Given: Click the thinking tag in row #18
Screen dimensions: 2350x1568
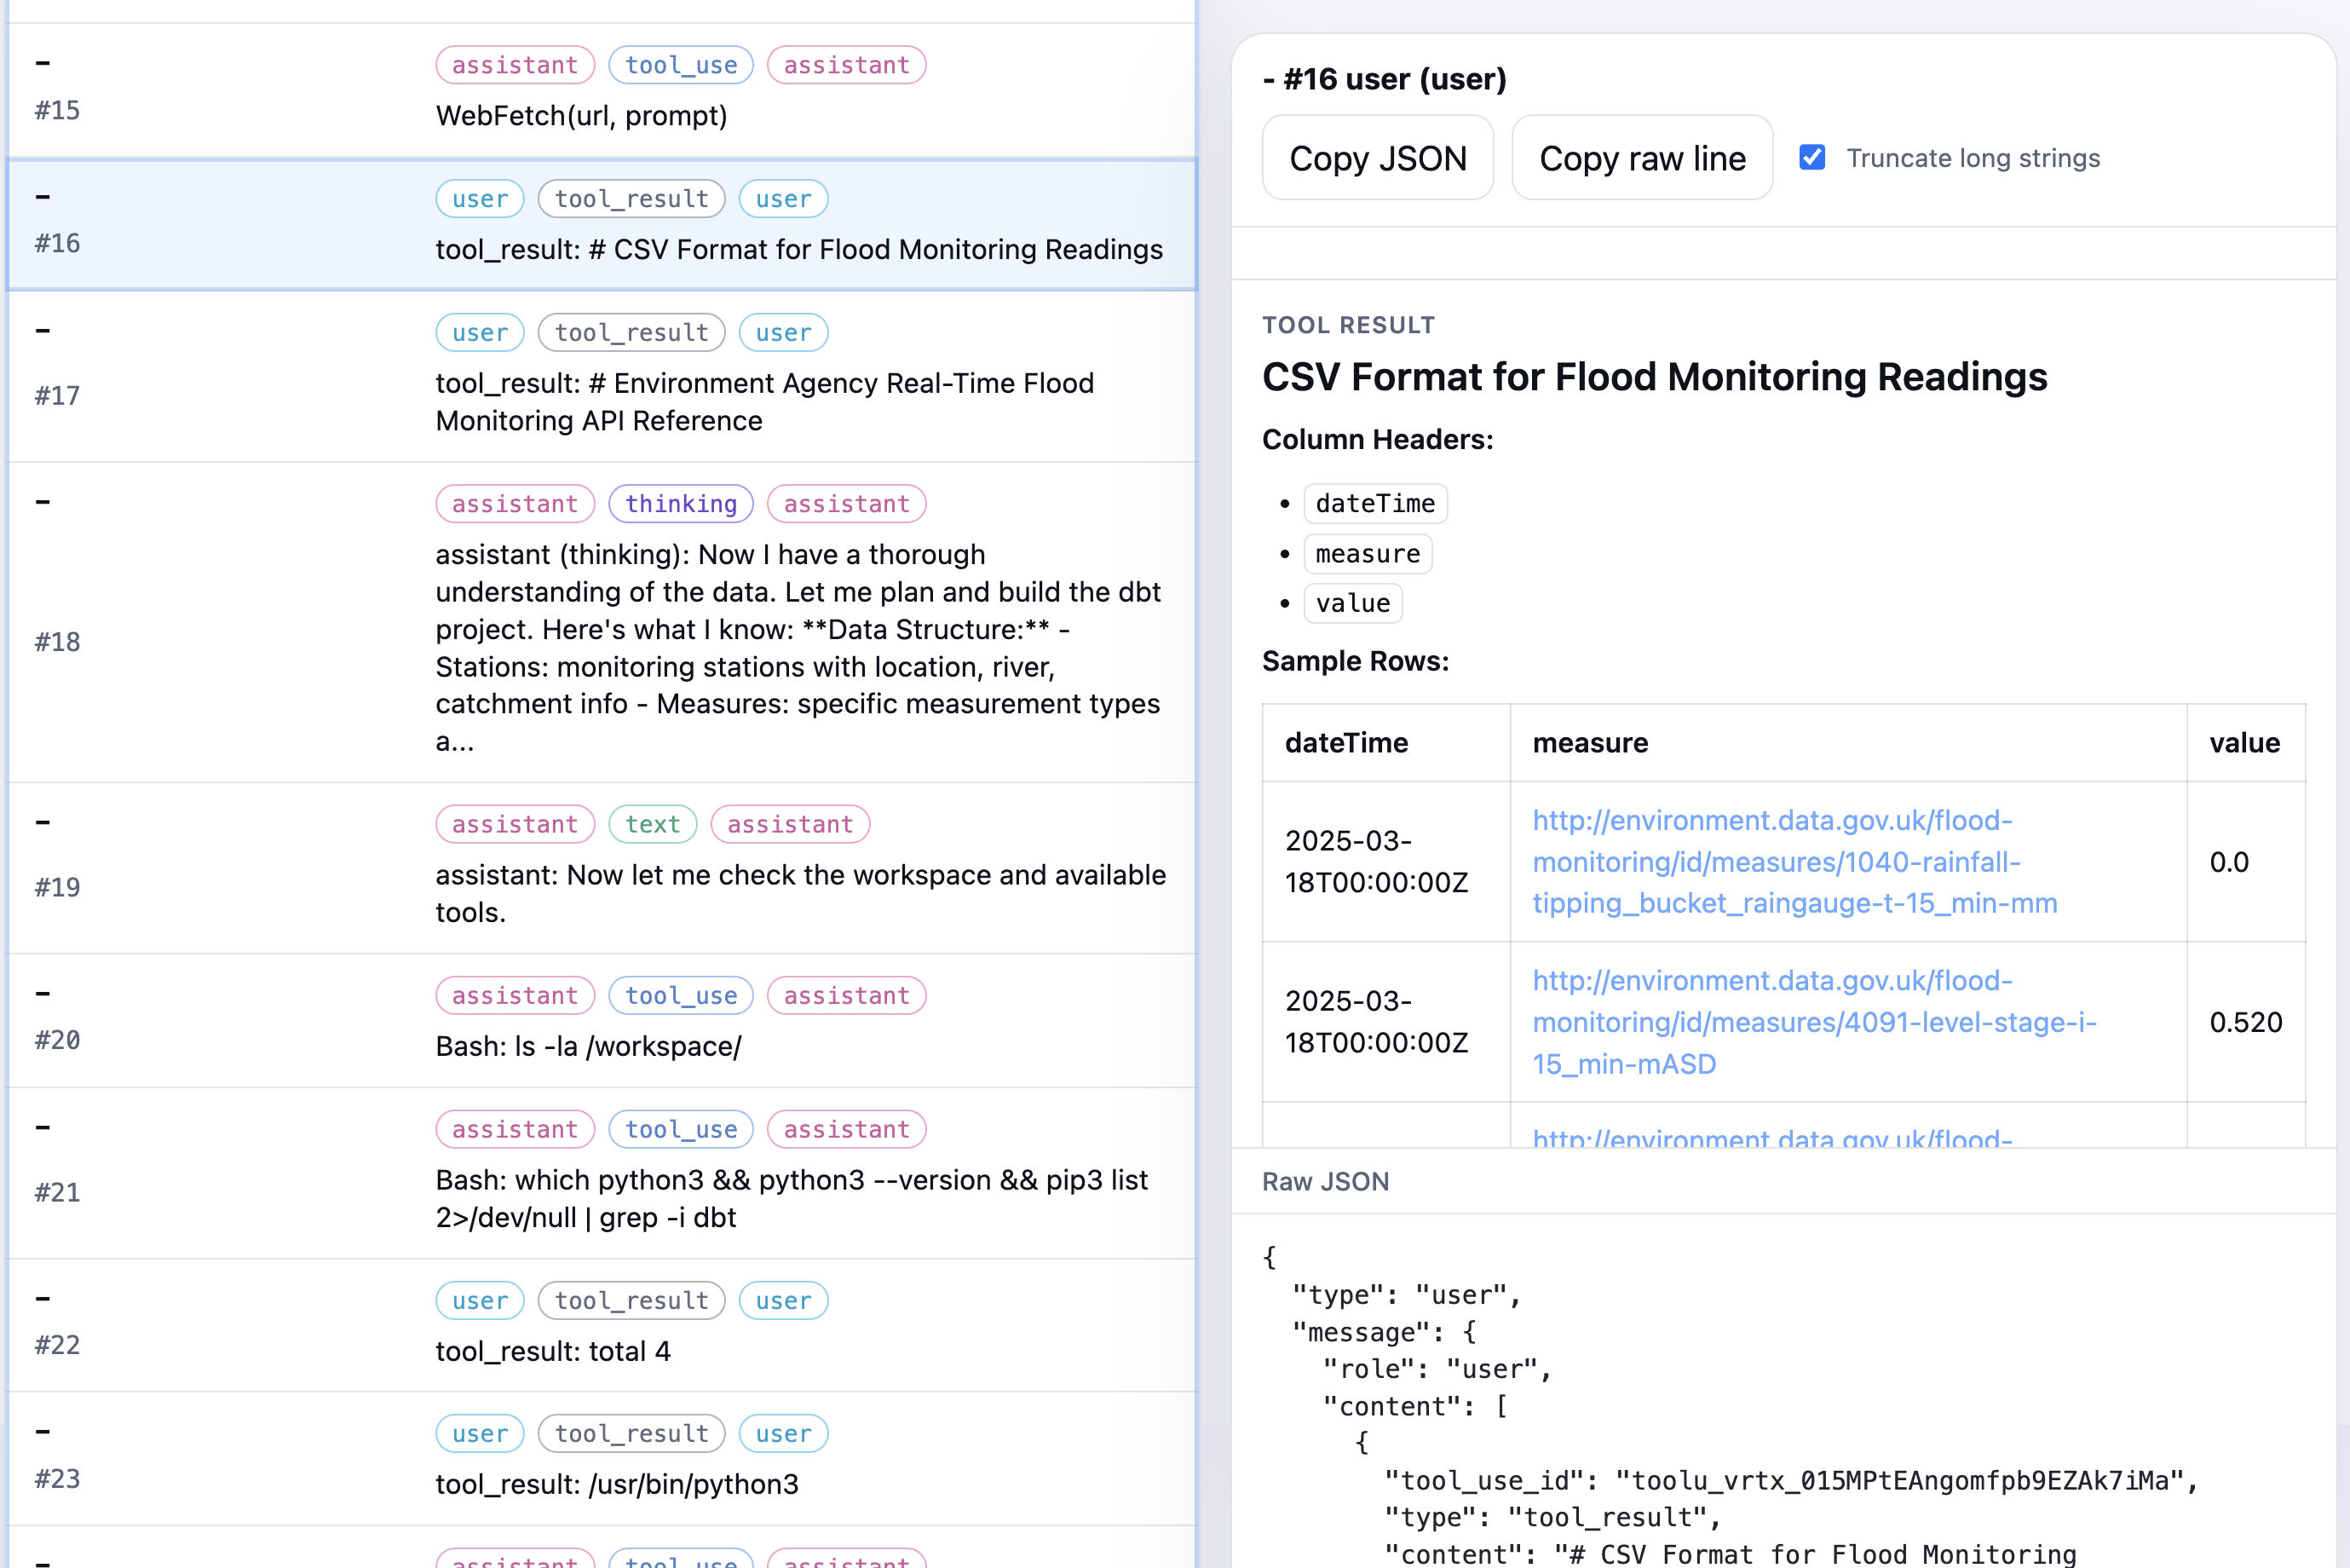Looking at the screenshot, I should click(681, 504).
